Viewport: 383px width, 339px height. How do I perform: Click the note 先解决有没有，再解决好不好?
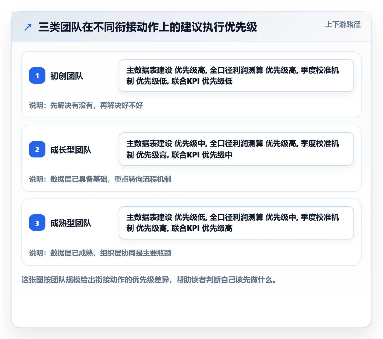tap(86, 105)
